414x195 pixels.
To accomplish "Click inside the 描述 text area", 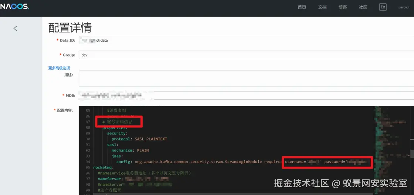I will (x=246, y=78).
